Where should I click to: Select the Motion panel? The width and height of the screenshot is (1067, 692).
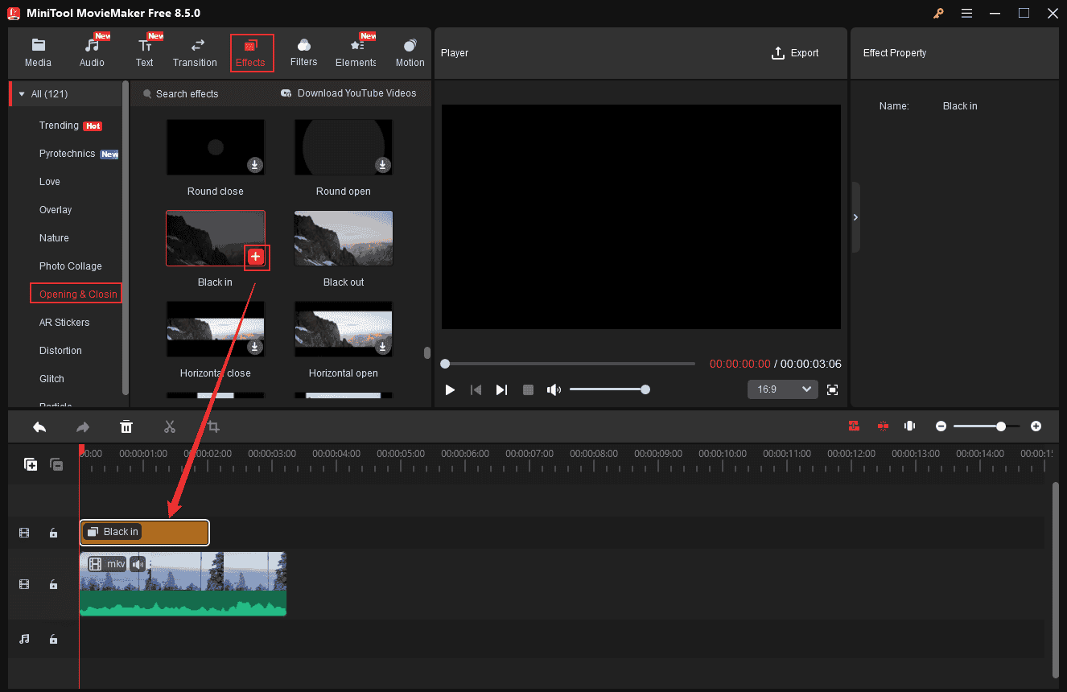tap(410, 52)
